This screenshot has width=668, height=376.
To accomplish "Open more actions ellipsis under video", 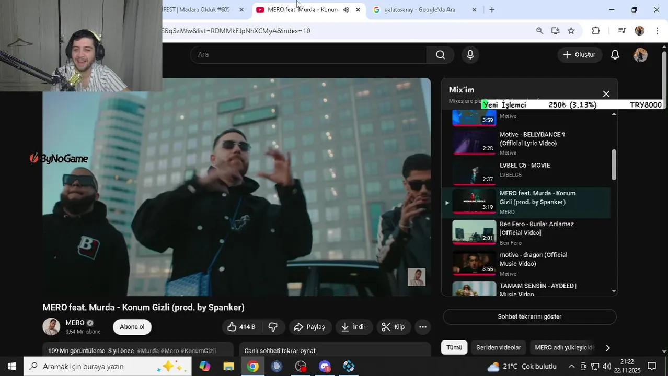I will pos(422,327).
